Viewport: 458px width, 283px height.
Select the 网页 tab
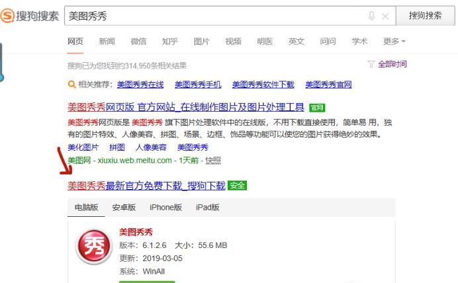(75, 42)
